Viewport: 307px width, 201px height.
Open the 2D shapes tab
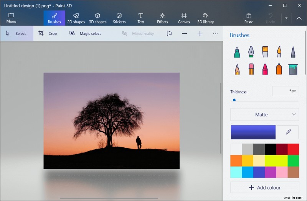pos(76,18)
